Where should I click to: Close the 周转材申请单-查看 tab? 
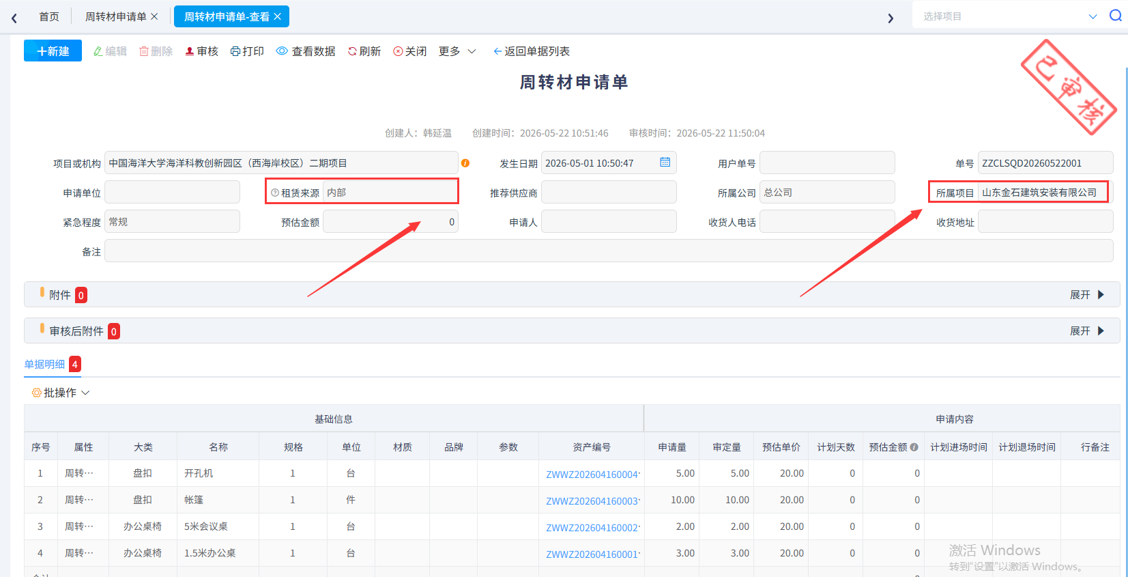277,16
